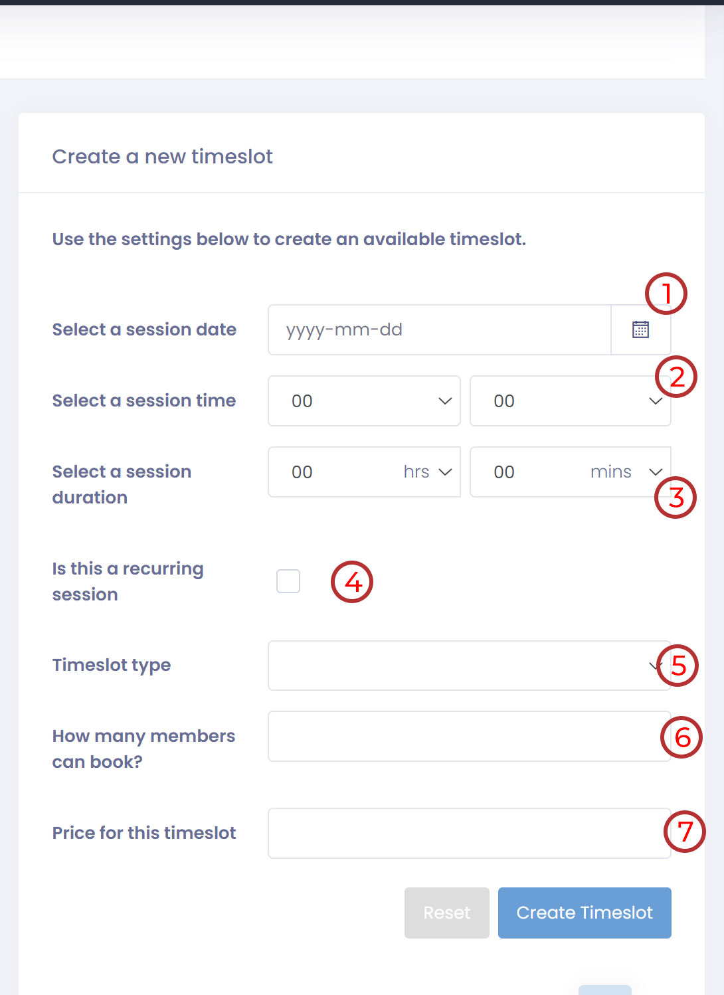Open the calendar date picker icon
724x995 pixels.
click(x=640, y=329)
